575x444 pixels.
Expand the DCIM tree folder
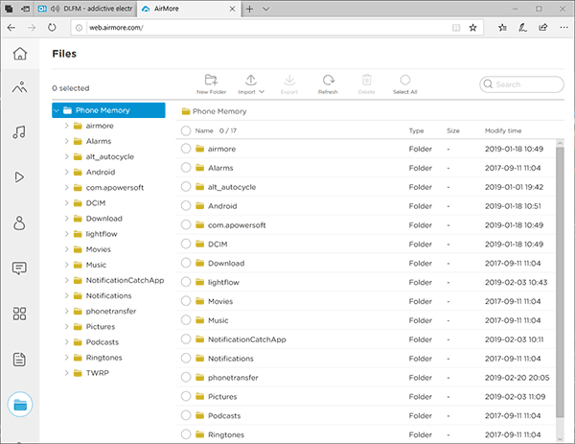tap(66, 203)
